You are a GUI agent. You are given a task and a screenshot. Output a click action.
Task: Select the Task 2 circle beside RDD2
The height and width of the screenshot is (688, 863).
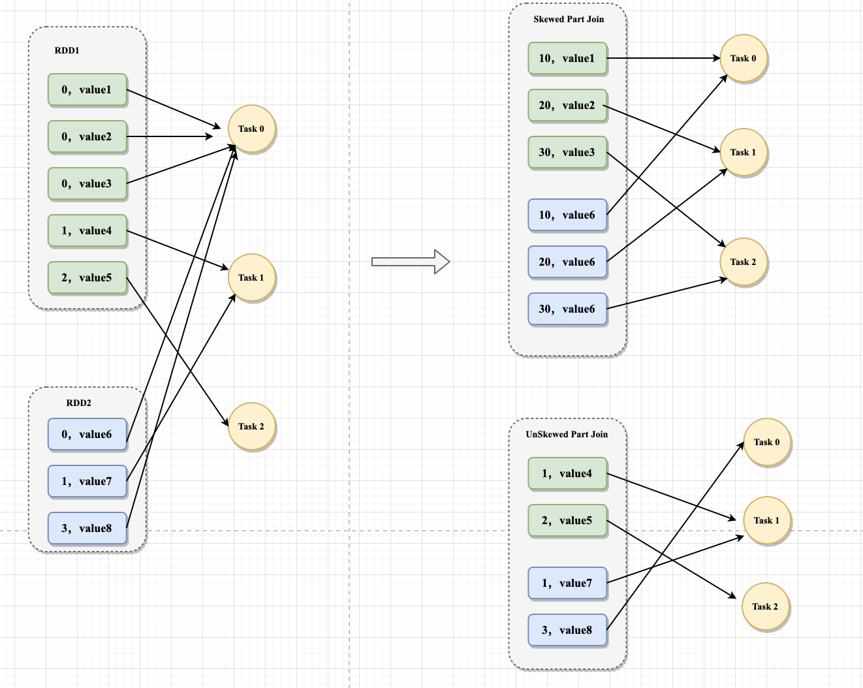pos(251,426)
